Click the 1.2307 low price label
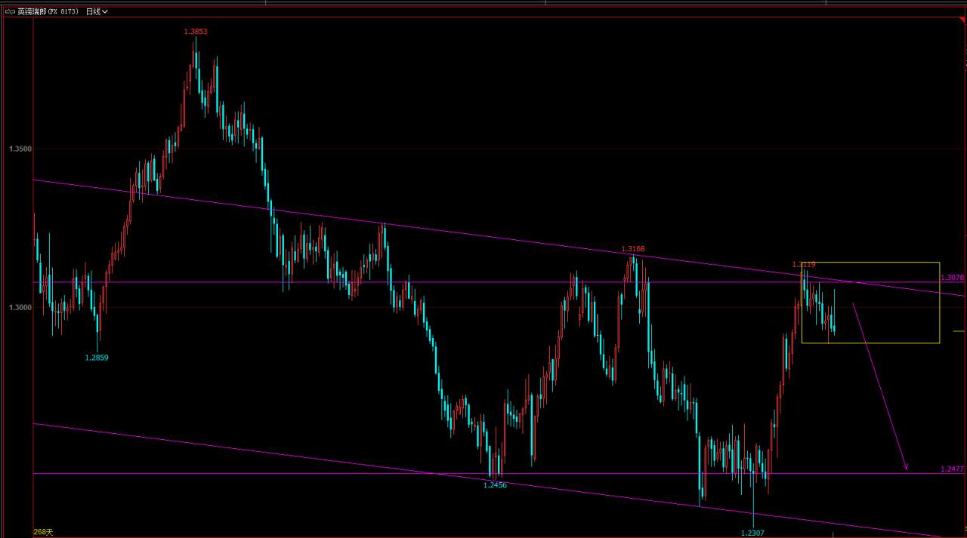Image resolution: width=967 pixels, height=538 pixels. pos(752,533)
